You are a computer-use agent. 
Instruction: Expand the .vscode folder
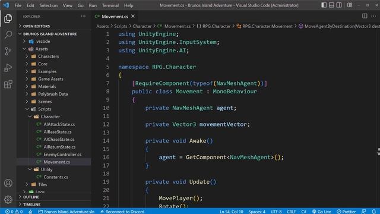coord(54,41)
